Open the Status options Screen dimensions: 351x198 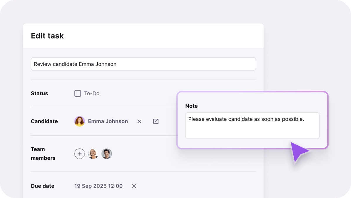click(39, 93)
